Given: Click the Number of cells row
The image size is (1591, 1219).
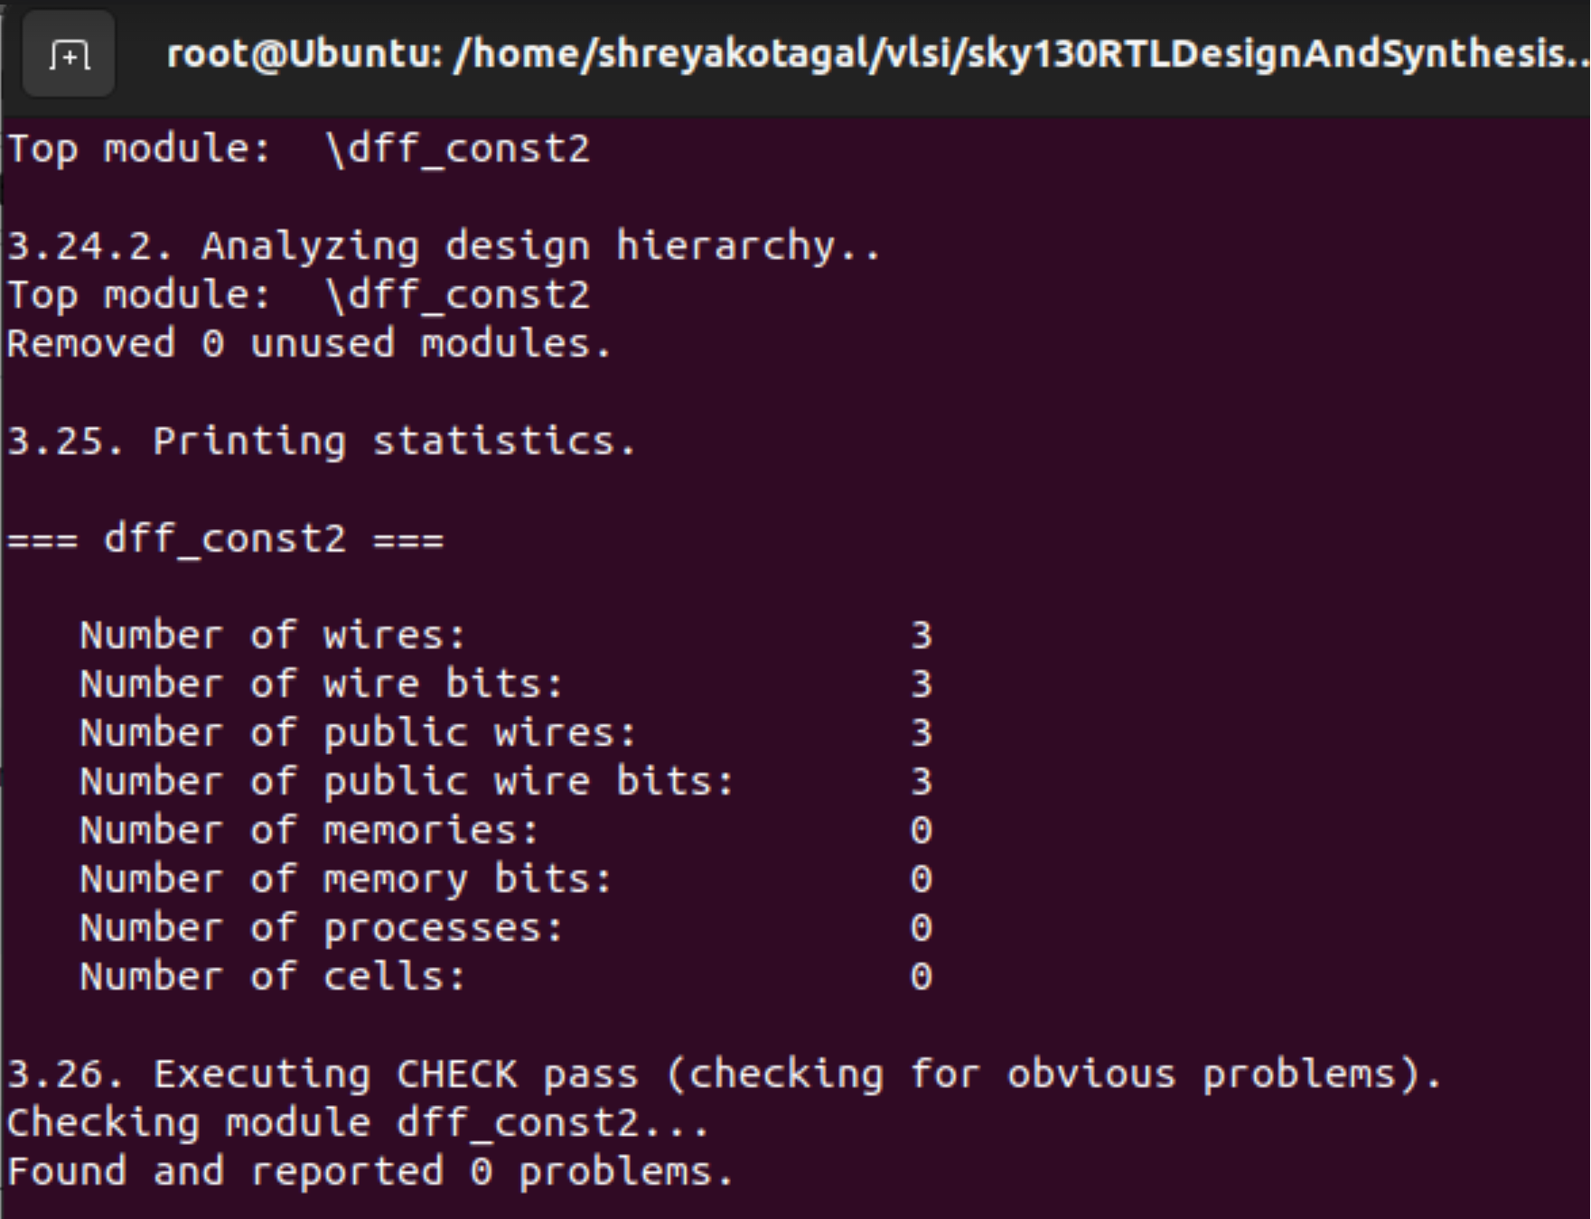Looking at the screenshot, I should click(271, 975).
